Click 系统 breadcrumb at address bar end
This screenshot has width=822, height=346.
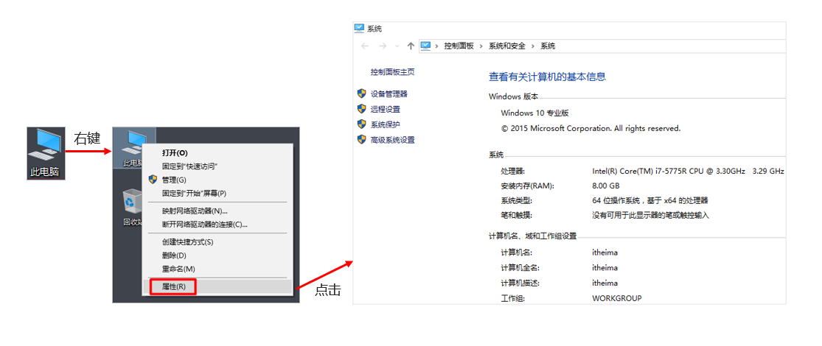point(548,46)
